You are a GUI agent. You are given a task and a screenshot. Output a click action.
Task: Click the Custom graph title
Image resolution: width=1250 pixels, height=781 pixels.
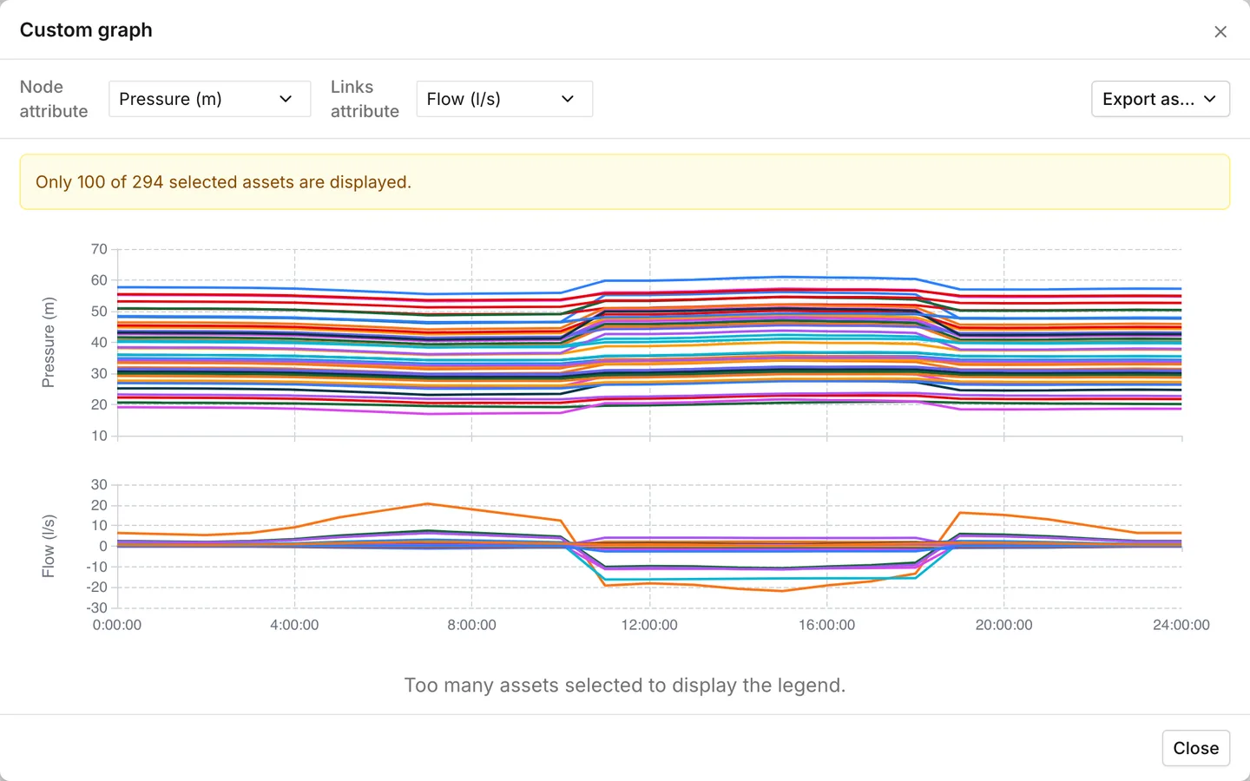coord(86,30)
